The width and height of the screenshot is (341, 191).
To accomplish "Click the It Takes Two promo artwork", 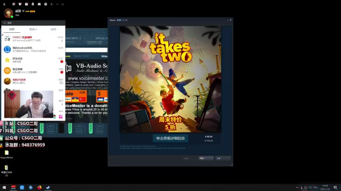I will click(170, 79).
